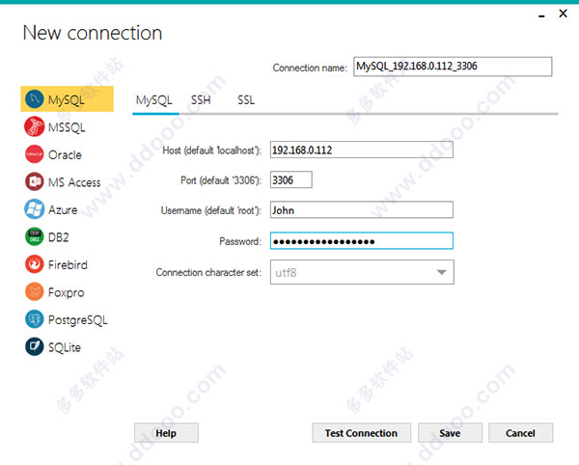Save the new connection
Screen dimensions: 579x465
[450, 433]
